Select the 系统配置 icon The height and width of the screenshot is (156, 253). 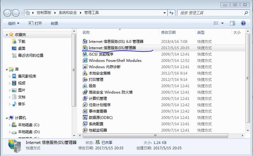85,124
